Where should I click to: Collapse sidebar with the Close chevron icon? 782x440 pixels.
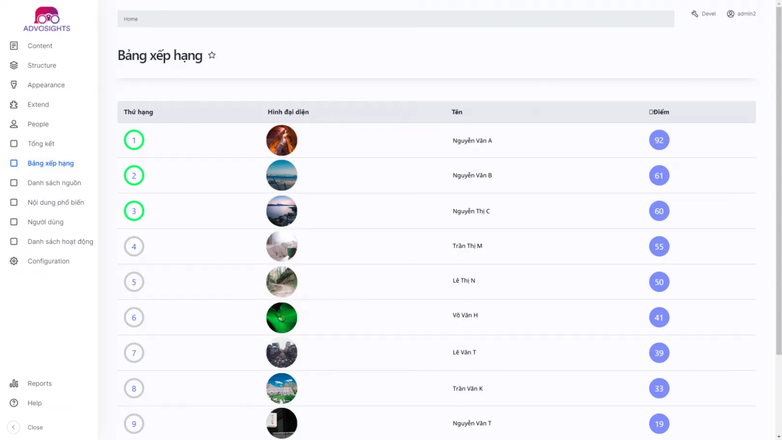(x=14, y=427)
